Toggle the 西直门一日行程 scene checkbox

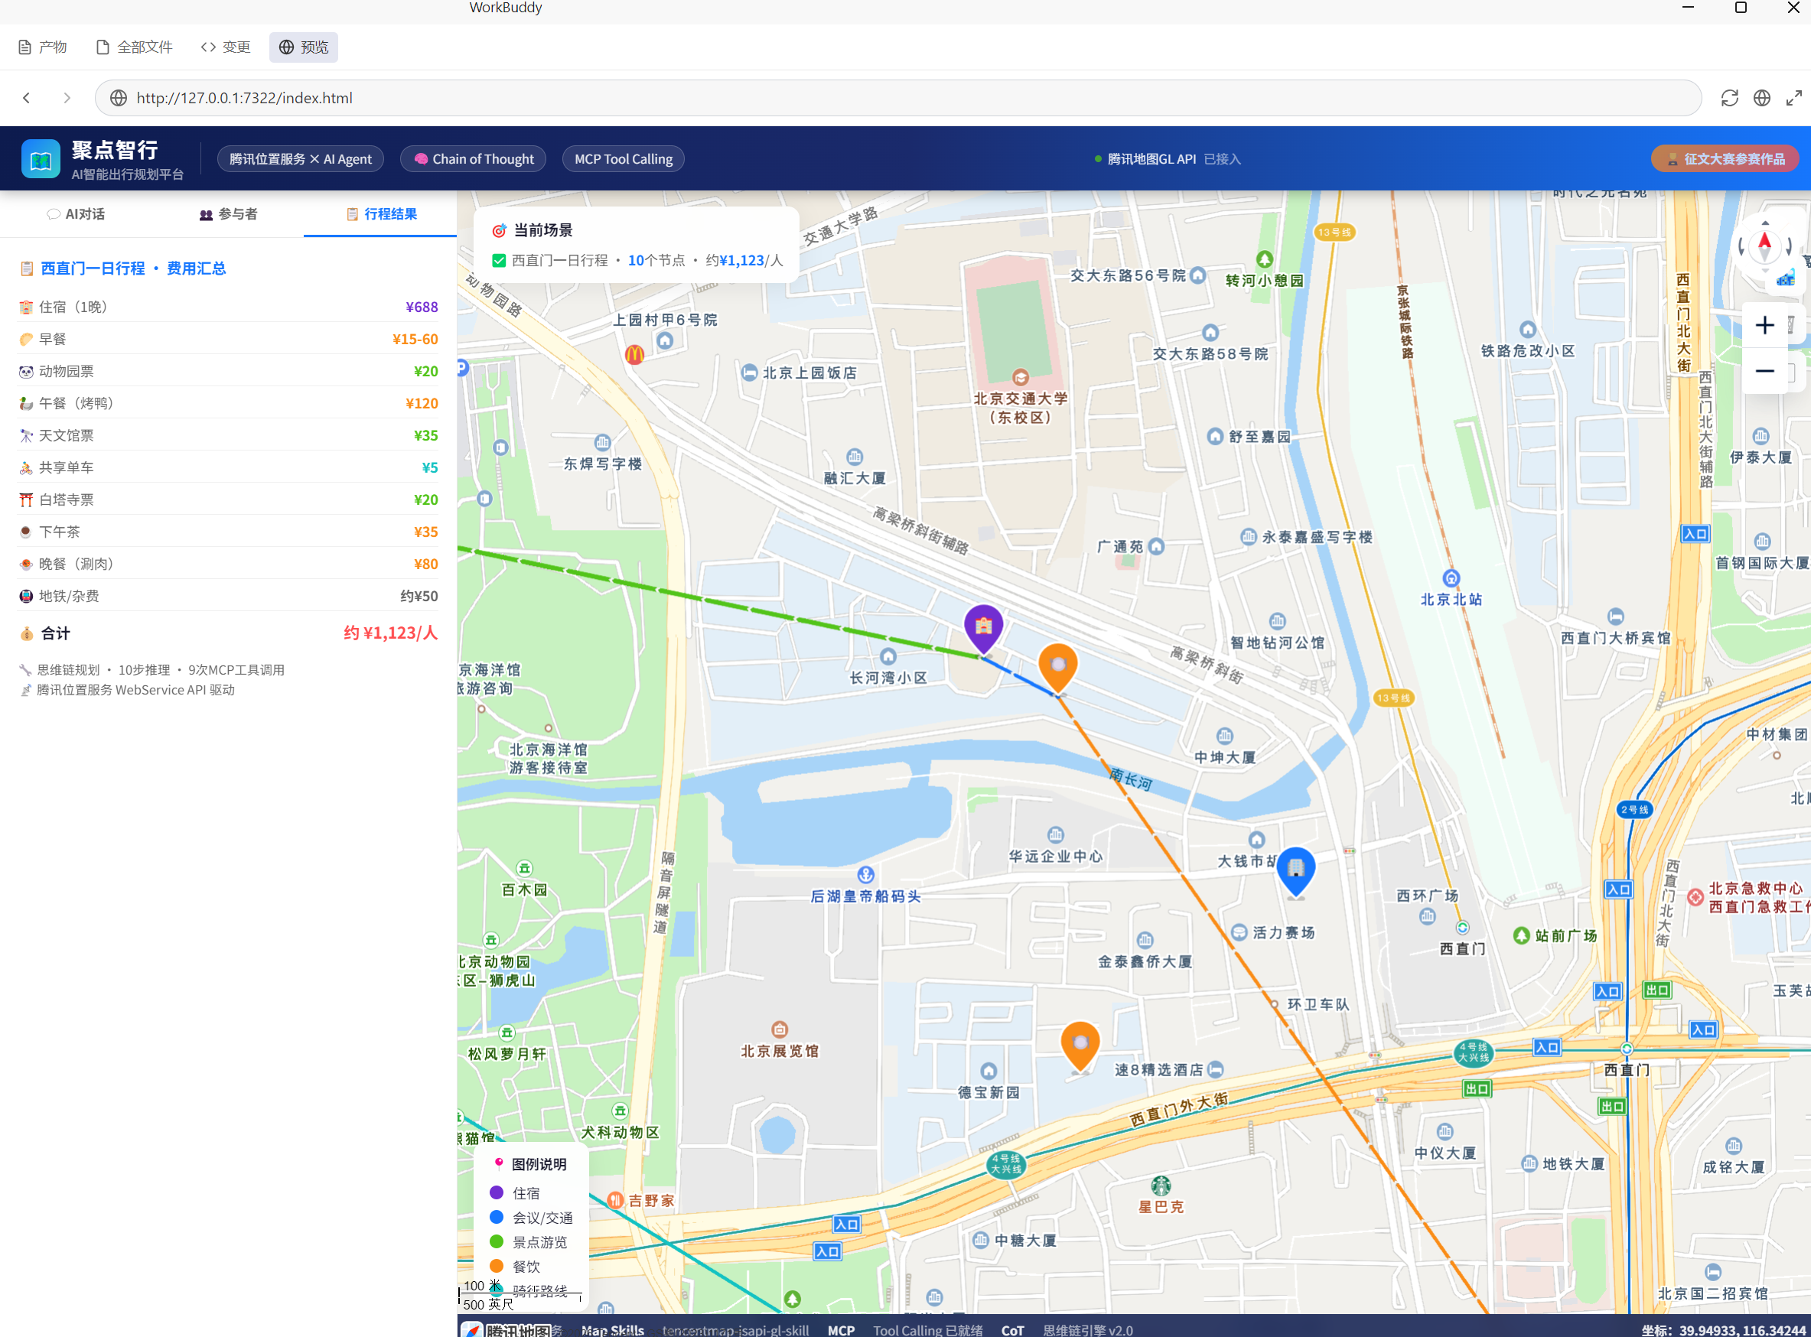[x=499, y=261]
